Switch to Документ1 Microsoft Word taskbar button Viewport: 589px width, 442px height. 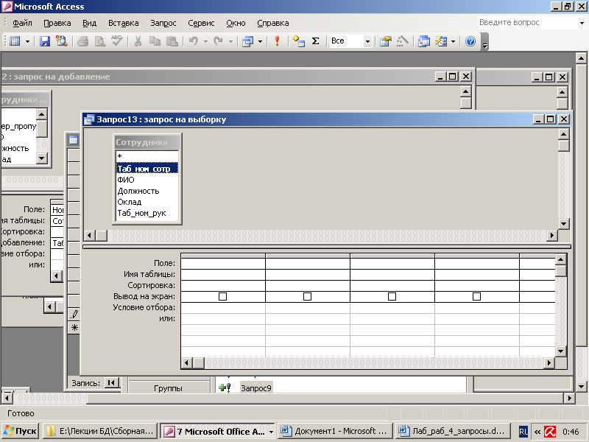335,431
